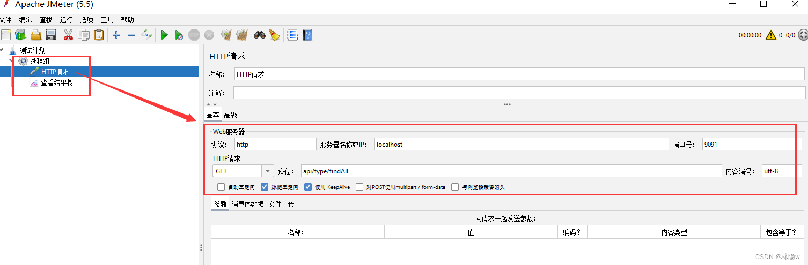Reset search with yellow brush

point(275,35)
